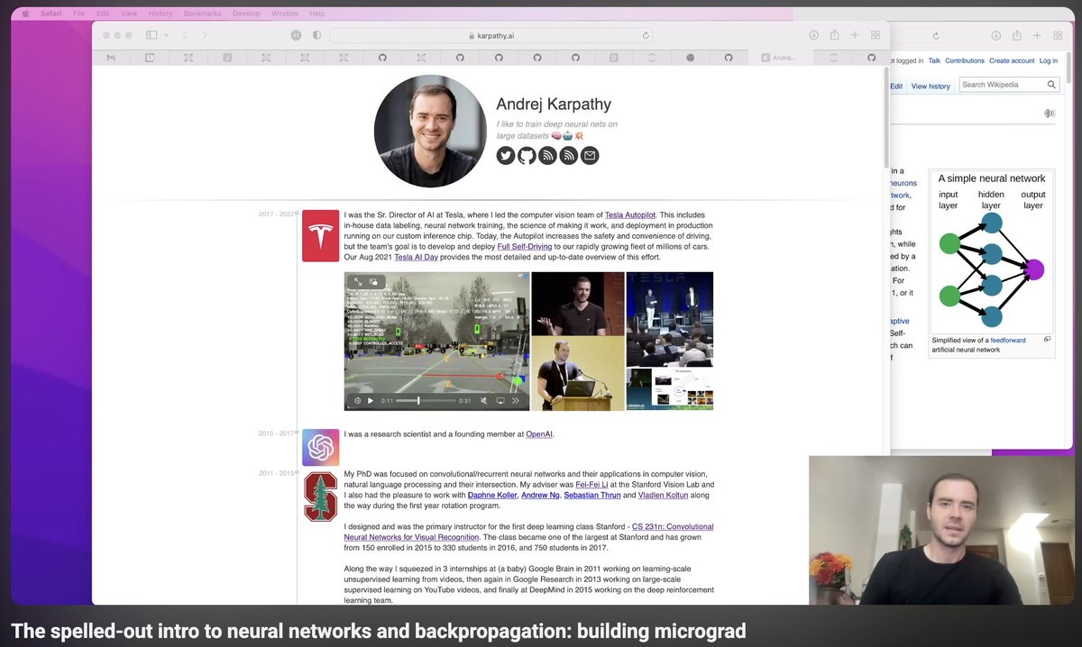Click the video rewind/replay circular icon
Screen dimensions: 1082x647
click(x=356, y=400)
